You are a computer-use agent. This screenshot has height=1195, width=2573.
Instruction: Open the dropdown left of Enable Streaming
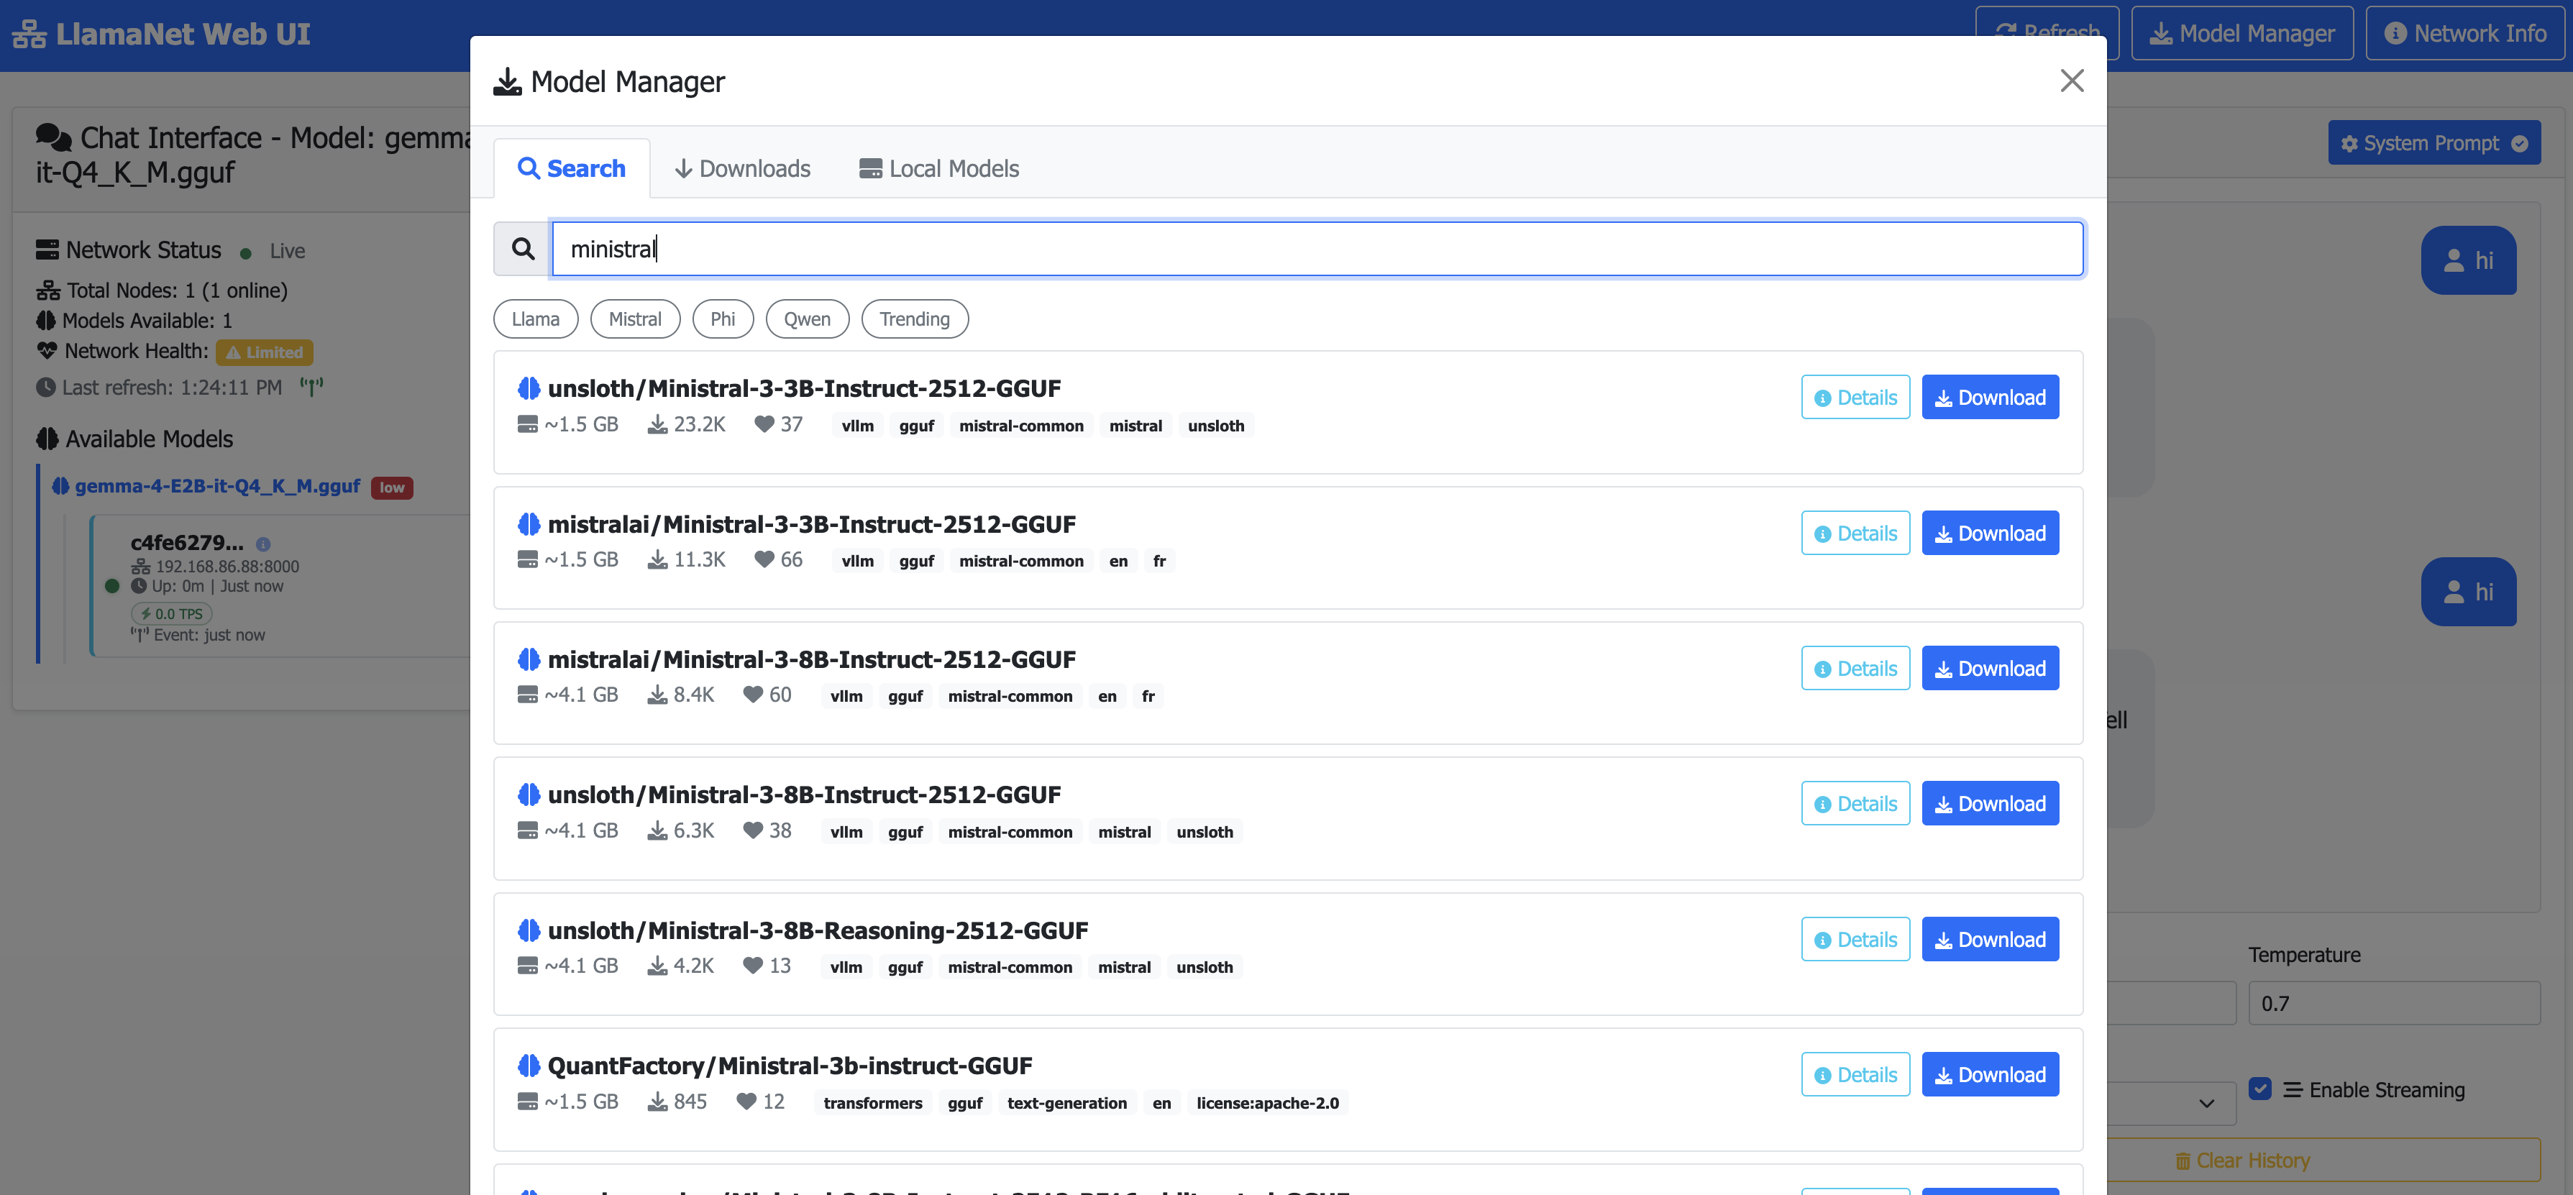pyautogui.click(x=2172, y=1103)
